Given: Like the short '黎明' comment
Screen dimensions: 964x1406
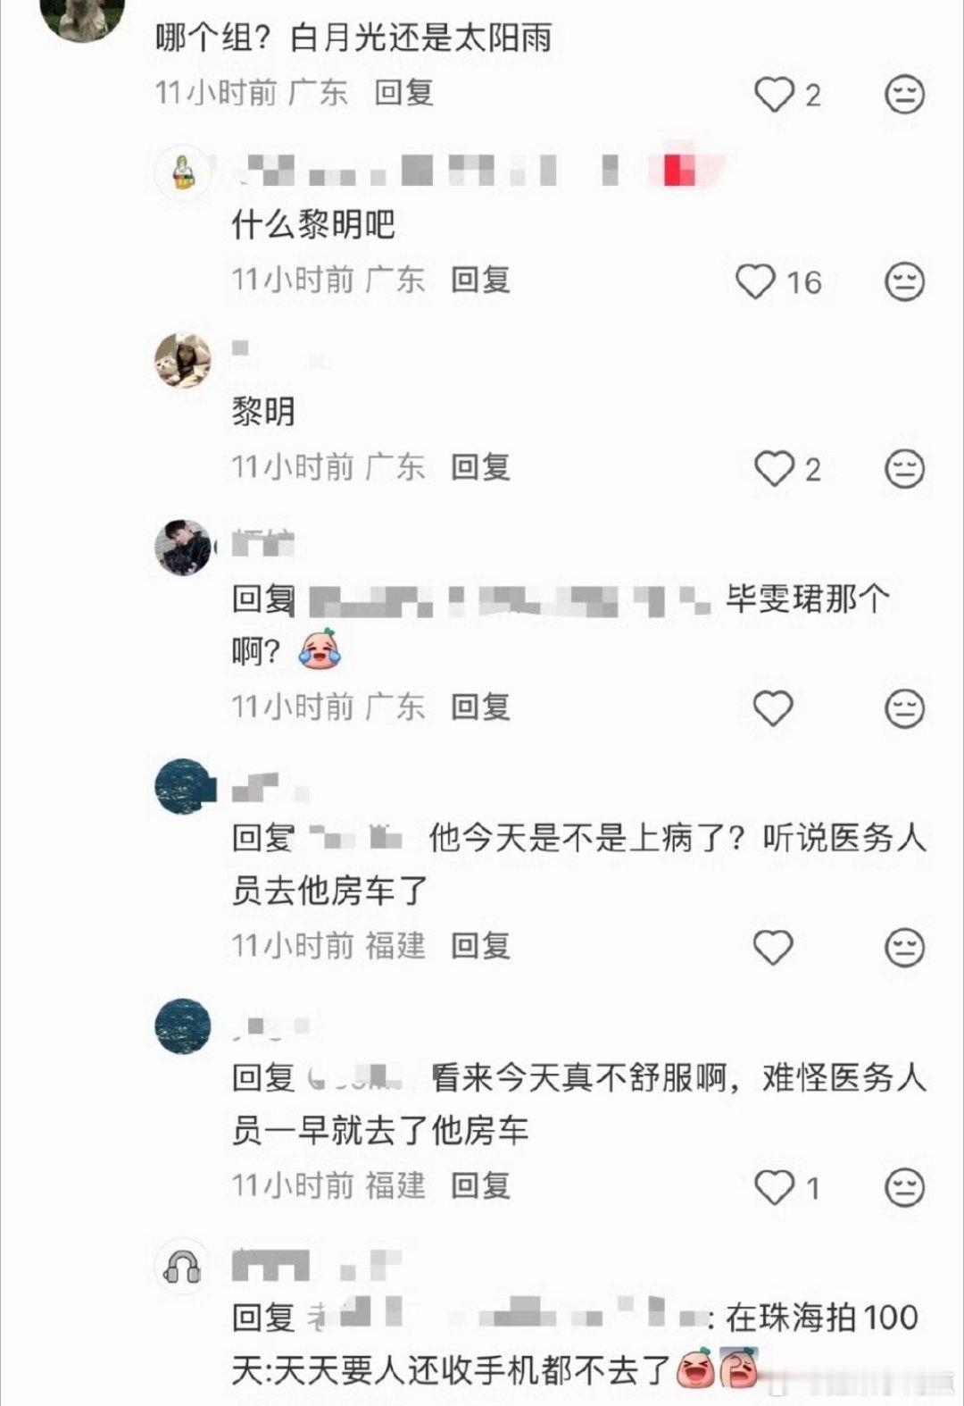Looking at the screenshot, I should (x=774, y=469).
